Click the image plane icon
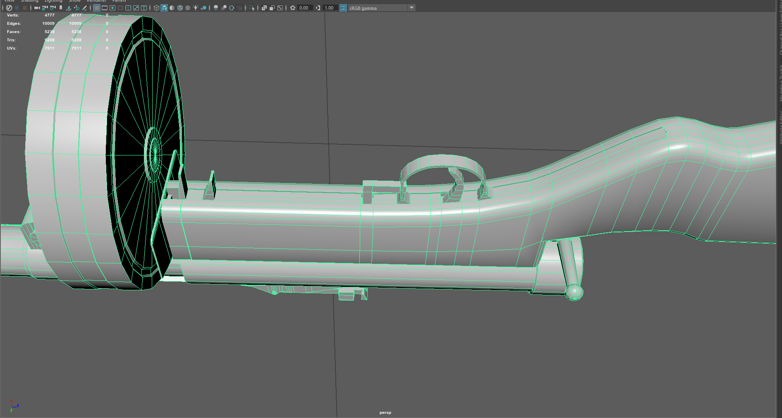This screenshot has width=782, height=418. tap(68, 8)
